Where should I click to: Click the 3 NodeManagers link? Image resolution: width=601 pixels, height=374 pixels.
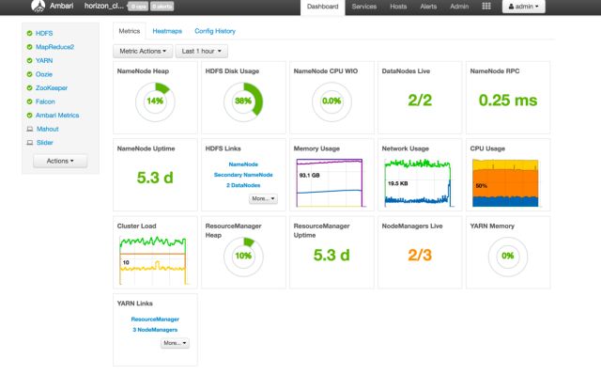click(155, 330)
